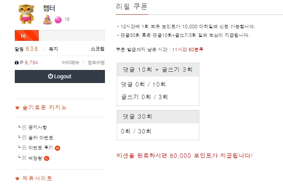Viewport: 283px width, 186px height.
Task: Click the document icon beside 공지사항
Action: click(24, 127)
